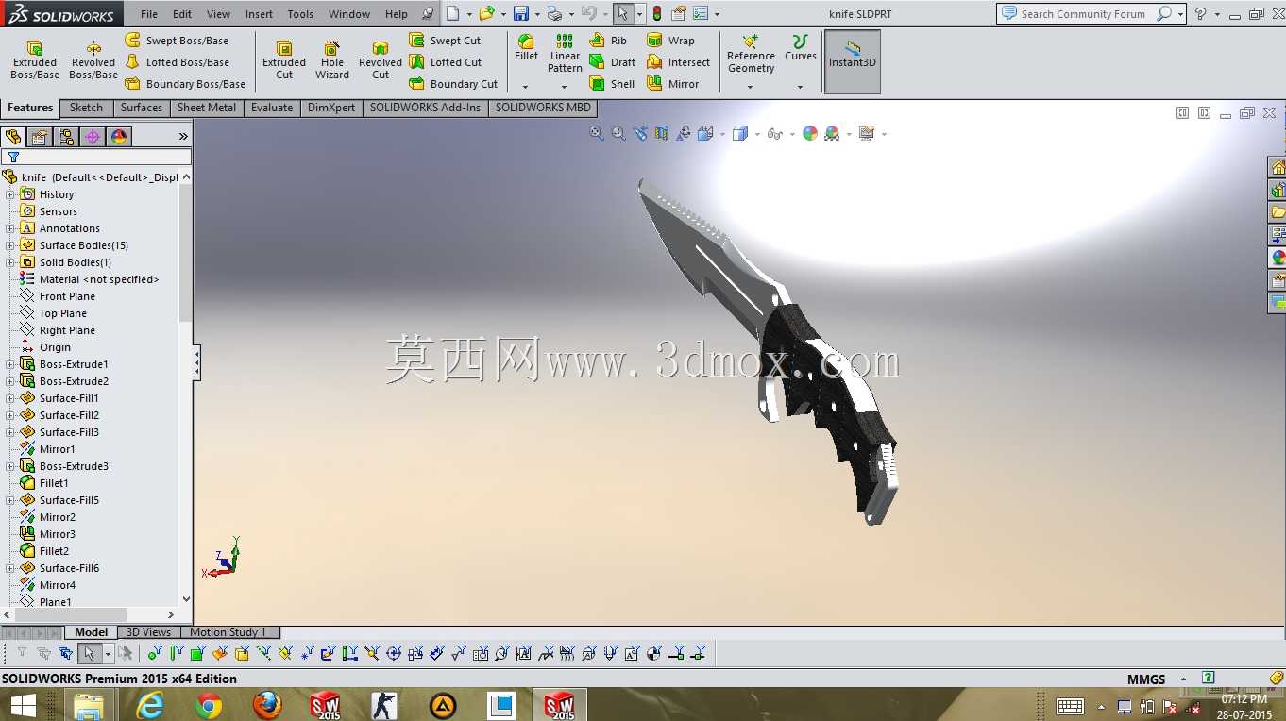Viewport: 1286px width, 721px height.
Task: Switch to the Sketch tab
Action: click(86, 108)
